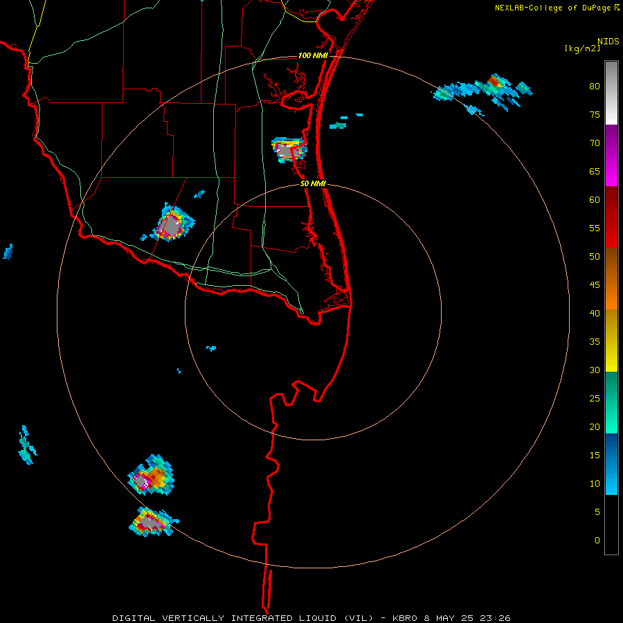Click the 20 value on the color scale

pyautogui.click(x=595, y=426)
